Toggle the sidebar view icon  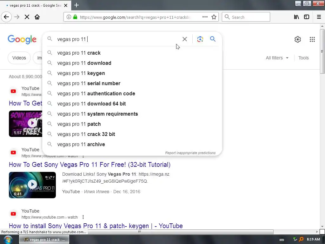click(307, 17)
